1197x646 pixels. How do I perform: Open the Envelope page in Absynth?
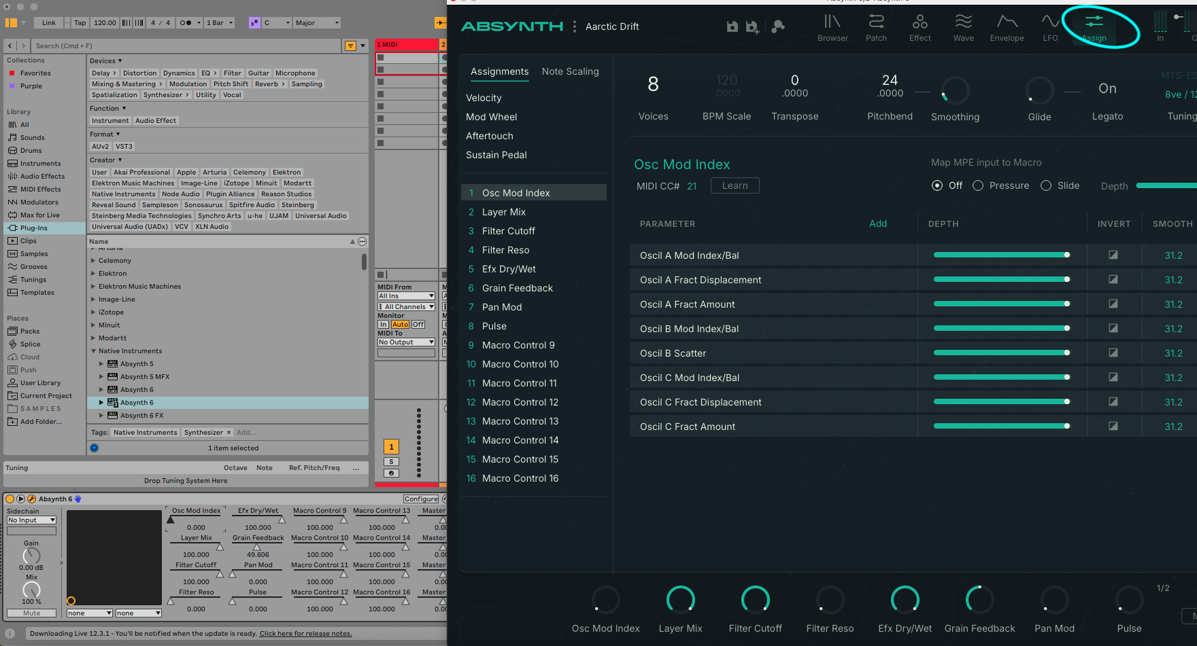coord(1007,28)
